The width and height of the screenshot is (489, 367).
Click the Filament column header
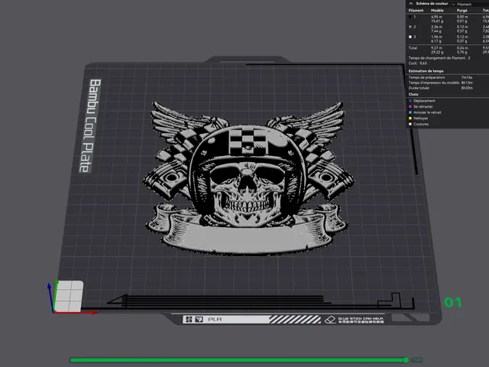(416, 11)
